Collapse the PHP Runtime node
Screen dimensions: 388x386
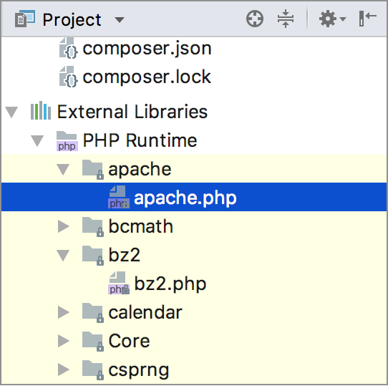click(37, 141)
